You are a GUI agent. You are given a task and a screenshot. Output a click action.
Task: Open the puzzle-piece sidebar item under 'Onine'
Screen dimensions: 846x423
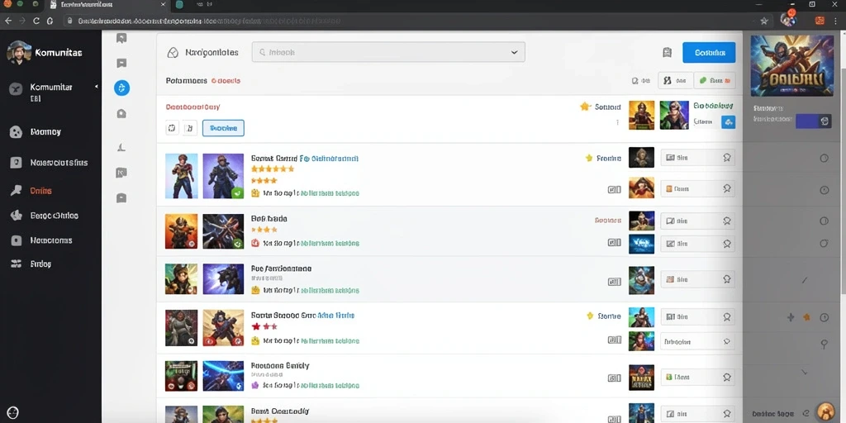pos(45,216)
